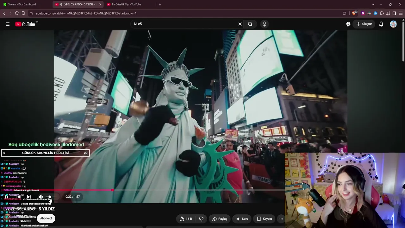Like the video (14 B)
The height and width of the screenshot is (228, 405).
click(186, 219)
